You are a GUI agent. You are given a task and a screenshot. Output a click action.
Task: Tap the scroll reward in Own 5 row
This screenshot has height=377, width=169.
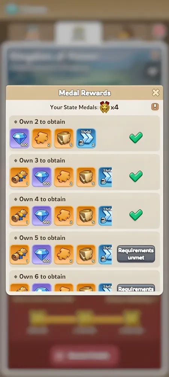[x=20, y=254]
